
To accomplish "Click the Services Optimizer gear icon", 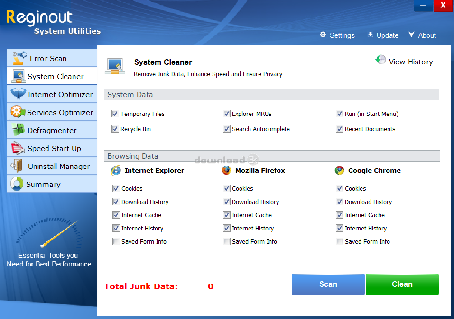I will (x=18, y=112).
